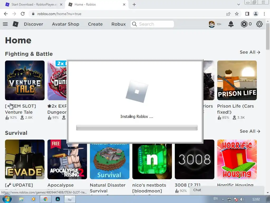
Task: Bookmark this page with the star
Action: [237, 14]
